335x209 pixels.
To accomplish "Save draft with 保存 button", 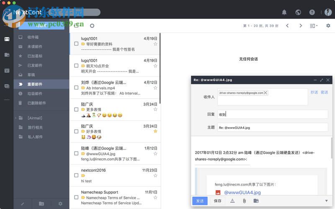I will pos(217,201).
